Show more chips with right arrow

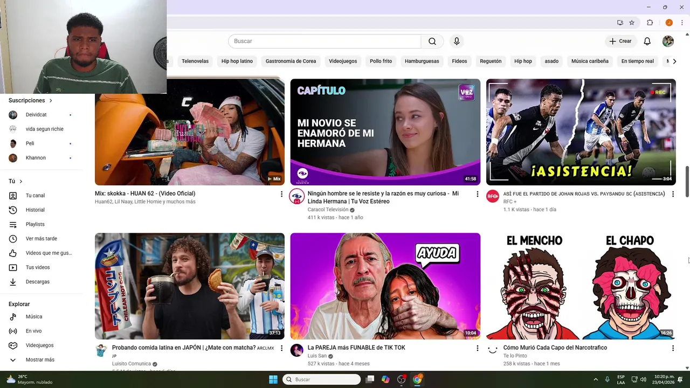(x=674, y=61)
